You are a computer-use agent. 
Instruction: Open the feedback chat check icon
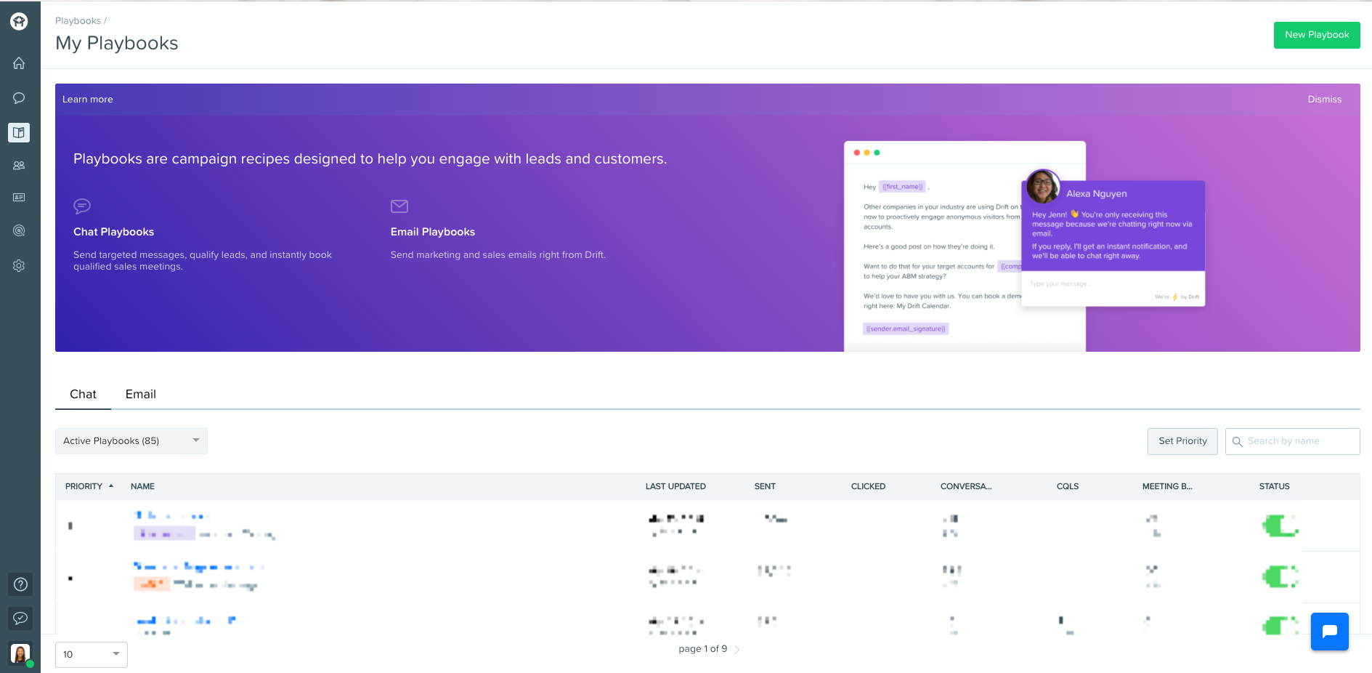pos(20,618)
